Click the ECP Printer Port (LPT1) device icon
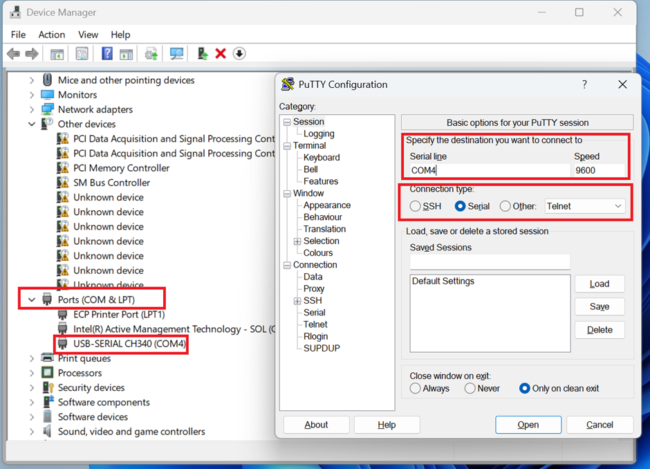650x469 pixels. pyautogui.click(x=63, y=314)
